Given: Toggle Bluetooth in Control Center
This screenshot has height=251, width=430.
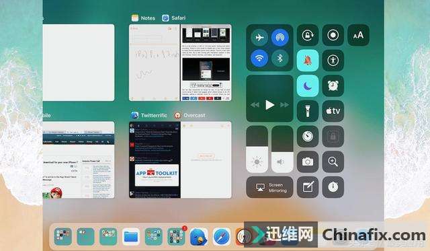Looking at the screenshot, I should [x=279, y=59].
